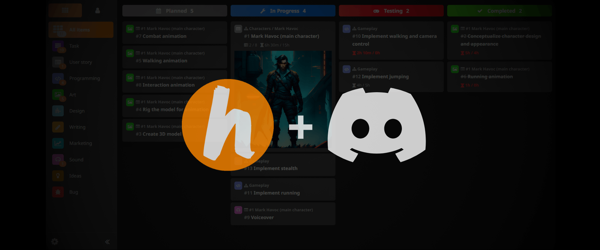Screen dimensions: 600x250
Task: Collapse the sidebar with double chevron
Action: (107, 242)
